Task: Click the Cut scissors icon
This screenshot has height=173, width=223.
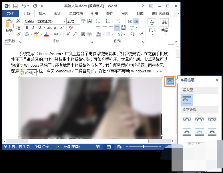Action: point(18,21)
